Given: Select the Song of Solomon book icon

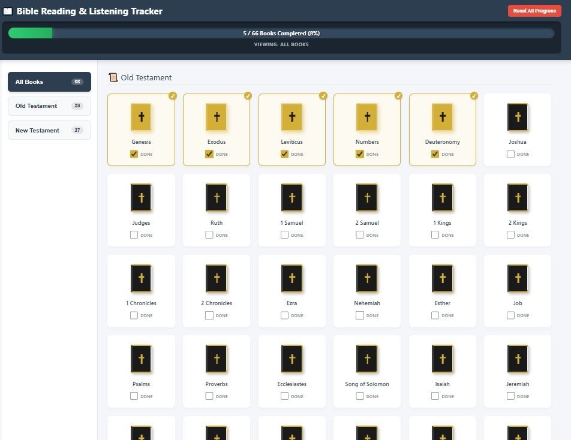Looking at the screenshot, I should (367, 359).
